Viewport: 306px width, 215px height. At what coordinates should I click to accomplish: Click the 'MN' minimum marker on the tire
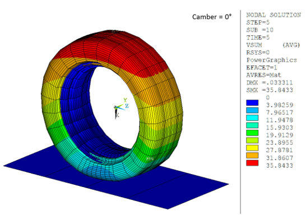click(x=150, y=159)
